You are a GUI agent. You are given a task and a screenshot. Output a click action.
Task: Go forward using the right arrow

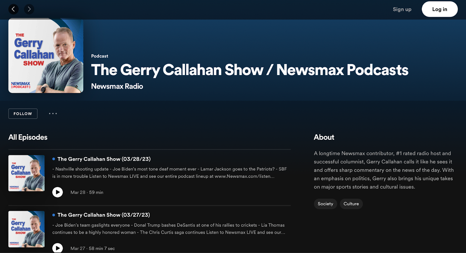29,9
